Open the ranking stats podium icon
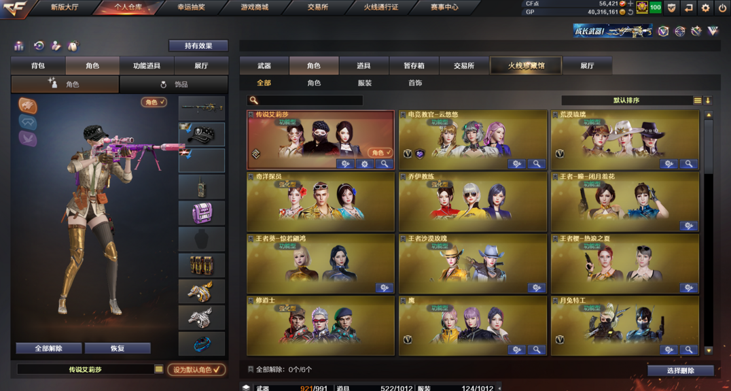The image size is (731, 391). [x=19, y=46]
